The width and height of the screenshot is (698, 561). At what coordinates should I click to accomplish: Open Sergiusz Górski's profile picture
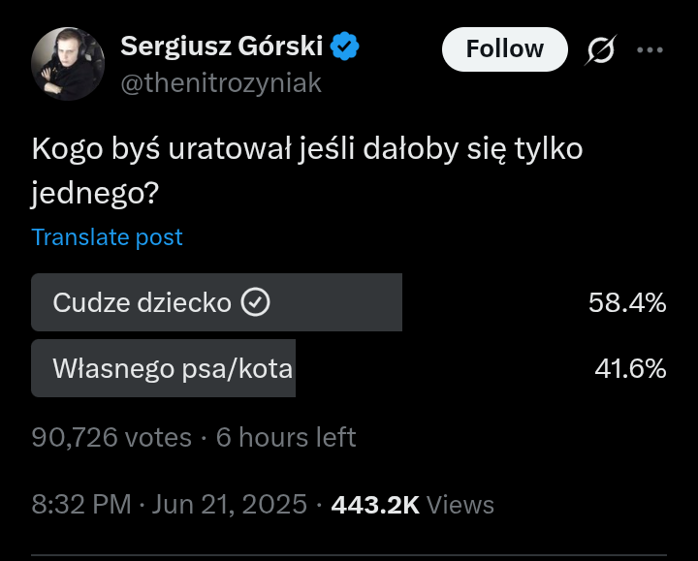[x=68, y=64]
